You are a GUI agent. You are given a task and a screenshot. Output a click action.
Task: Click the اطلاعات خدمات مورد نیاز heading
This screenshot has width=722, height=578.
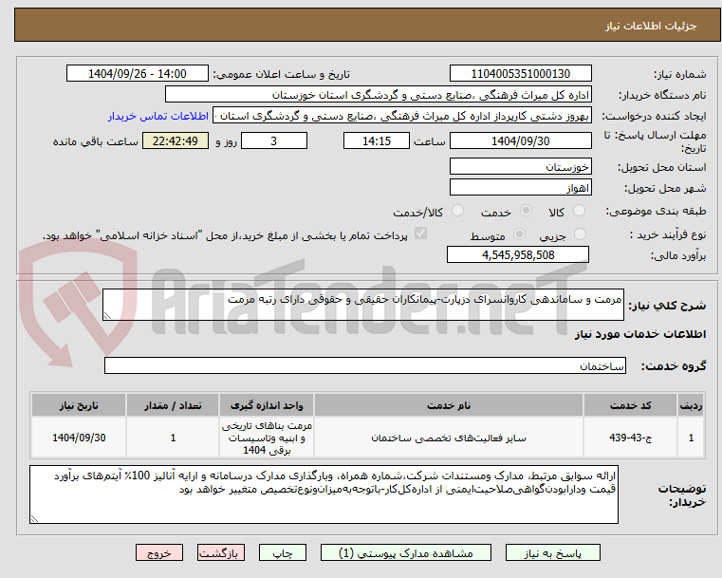click(640, 334)
